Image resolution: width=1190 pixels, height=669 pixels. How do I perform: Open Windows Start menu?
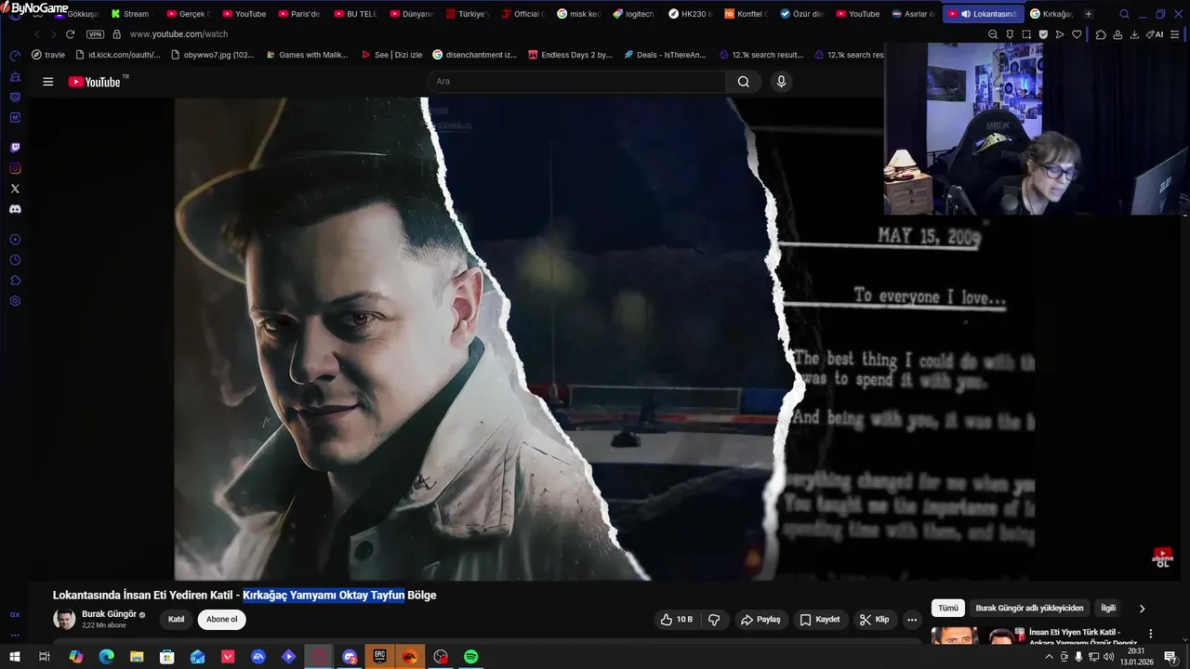click(x=15, y=657)
